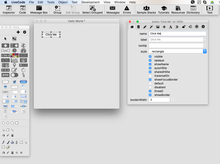Enable the disabled checkbox
This screenshot has width=220, height=164.
tap(150, 87)
